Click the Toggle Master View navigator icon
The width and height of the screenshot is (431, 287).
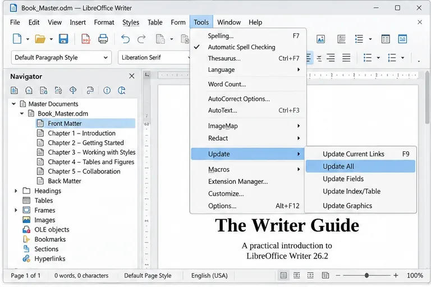tap(14, 90)
